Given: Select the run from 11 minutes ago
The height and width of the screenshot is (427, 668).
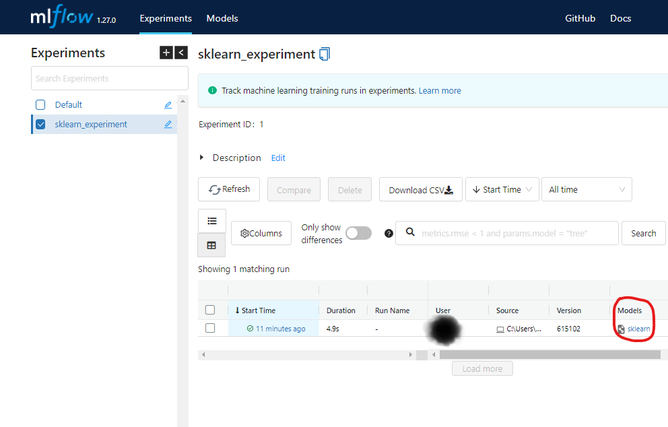Looking at the screenshot, I should pos(210,328).
